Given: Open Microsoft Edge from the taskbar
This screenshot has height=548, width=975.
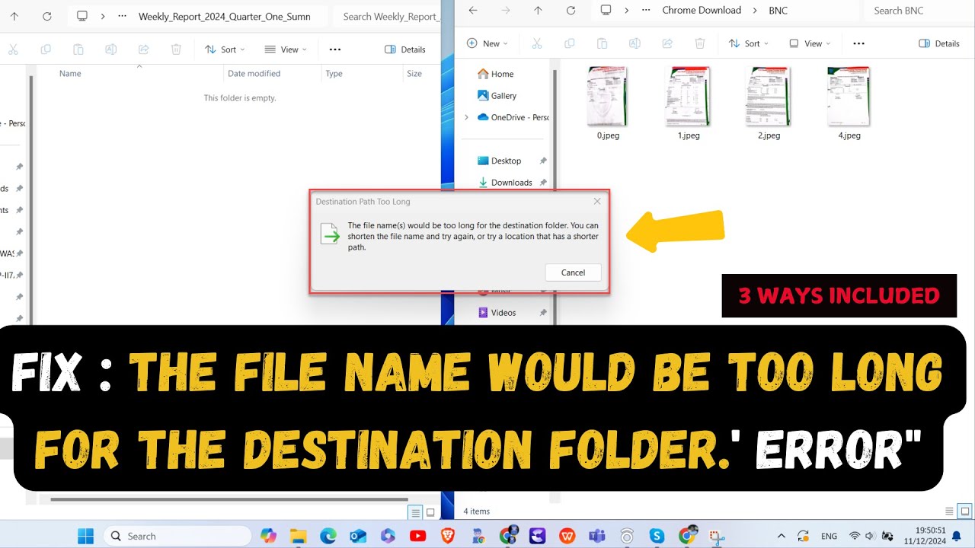Looking at the screenshot, I should [328, 536].
